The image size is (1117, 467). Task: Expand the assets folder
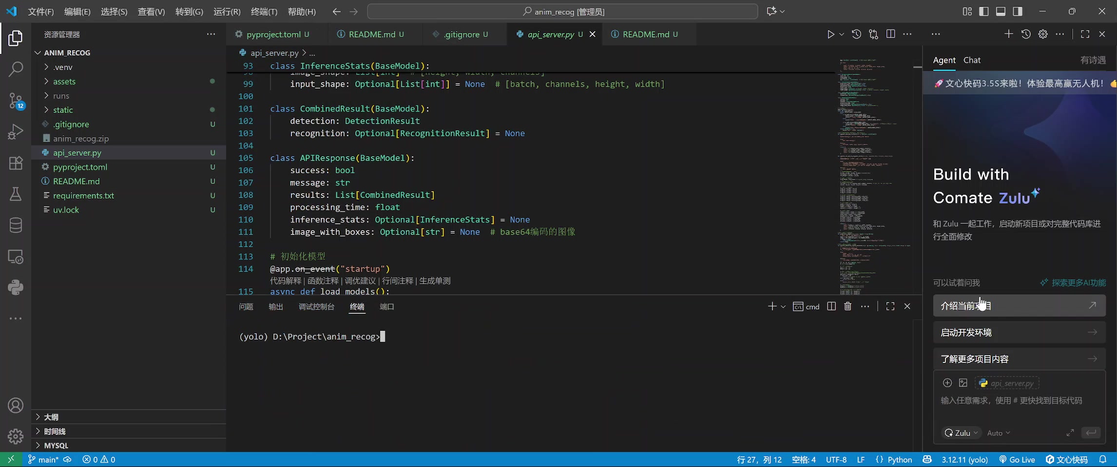pyautogui.click(x=46, y=81)
